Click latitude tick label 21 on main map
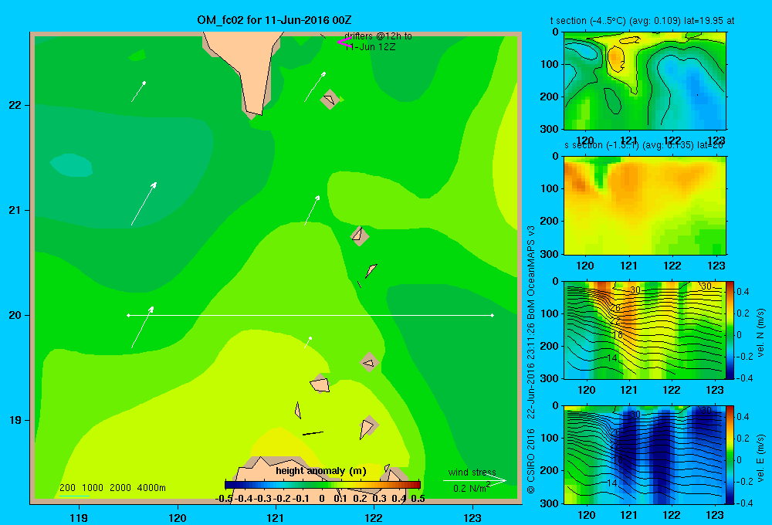This screenshot has height=525, width=772. 15,210
